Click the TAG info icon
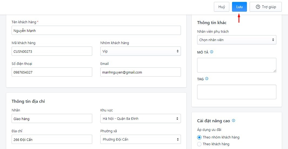This screenshot has height=149, width=288. 207,79
